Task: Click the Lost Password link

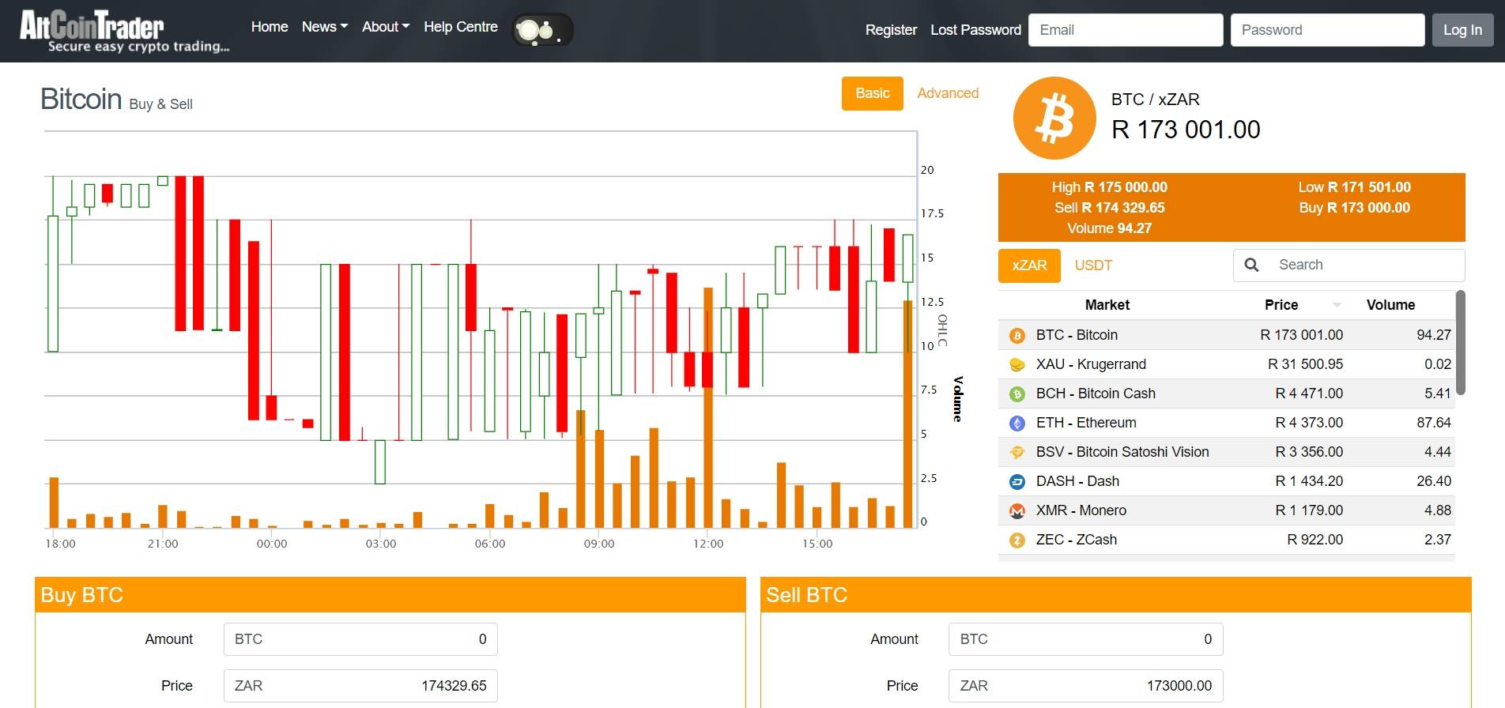Action: [x=975, y=30]
